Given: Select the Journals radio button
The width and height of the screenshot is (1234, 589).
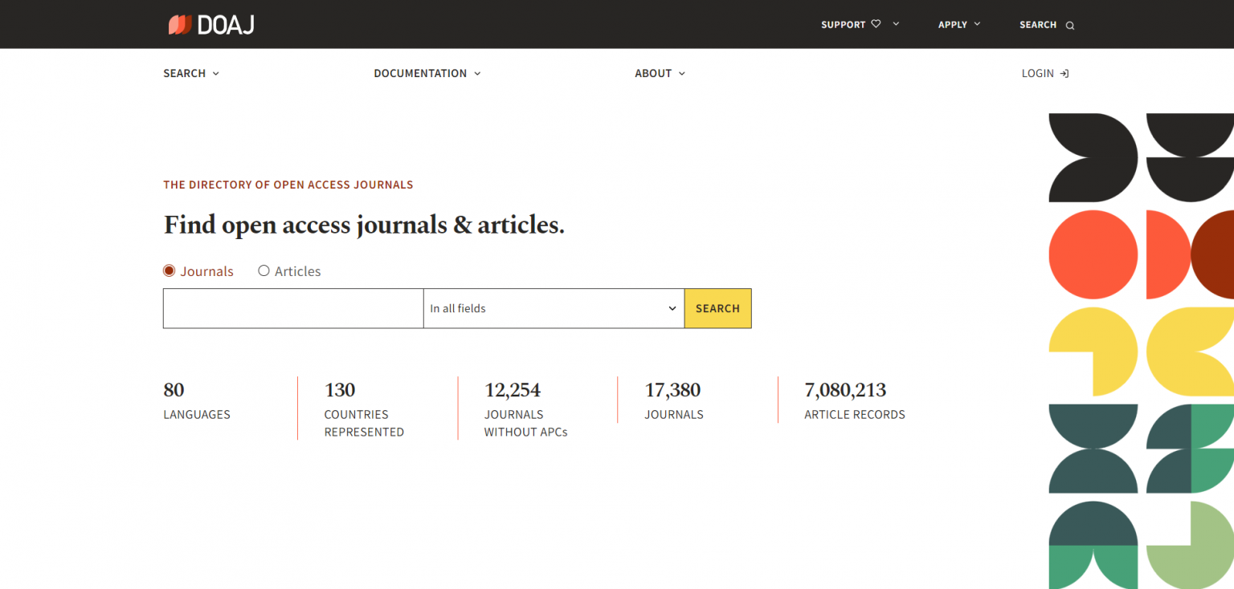Looking at the screenshot, I should point(169,271).
